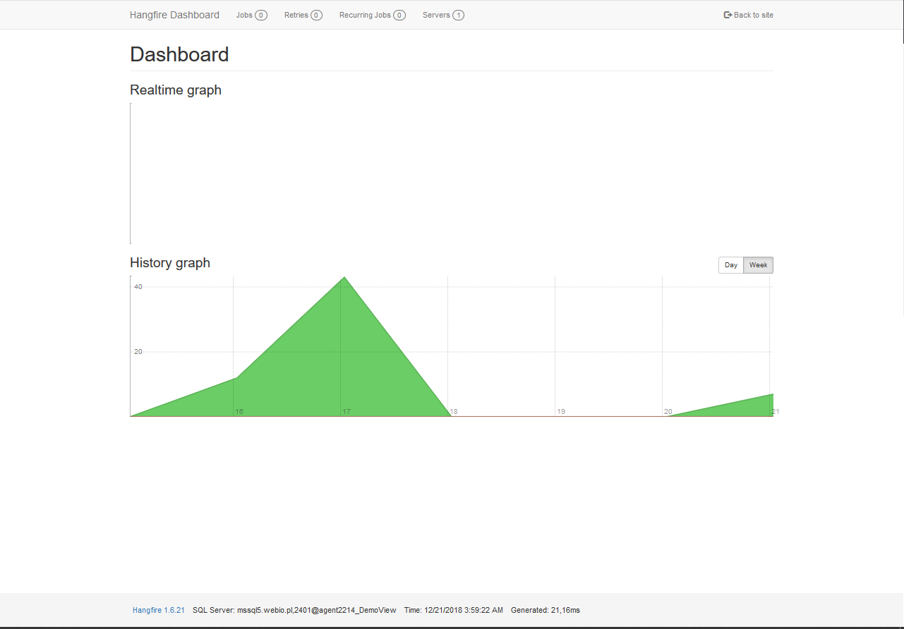Click the Back to site exit icon

[x=728, y=15]
